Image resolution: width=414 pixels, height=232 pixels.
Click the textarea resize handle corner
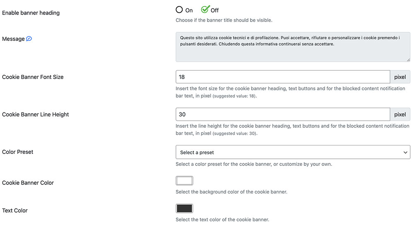[409, 60]
